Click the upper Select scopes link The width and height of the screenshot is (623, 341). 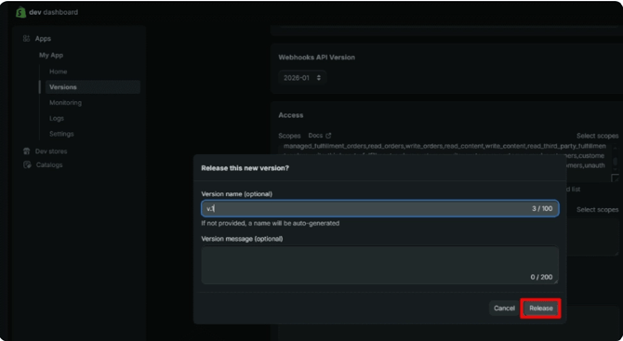tap(598, 136)
